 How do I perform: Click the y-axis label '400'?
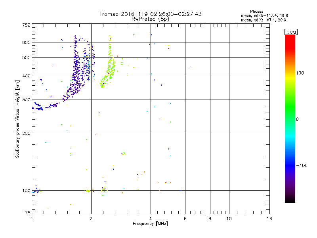[x=26, y=76]
